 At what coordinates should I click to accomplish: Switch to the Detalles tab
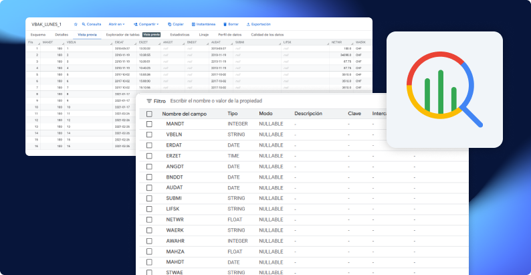coord(62,35)
